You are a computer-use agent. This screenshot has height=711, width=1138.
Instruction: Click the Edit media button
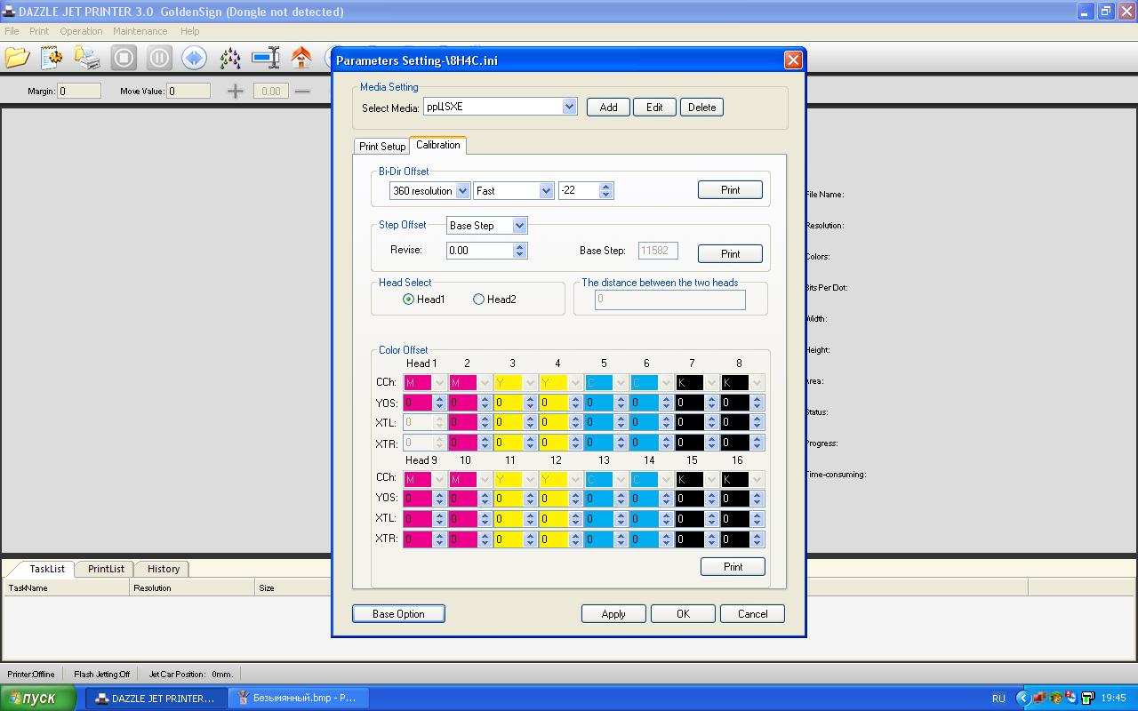654,107
